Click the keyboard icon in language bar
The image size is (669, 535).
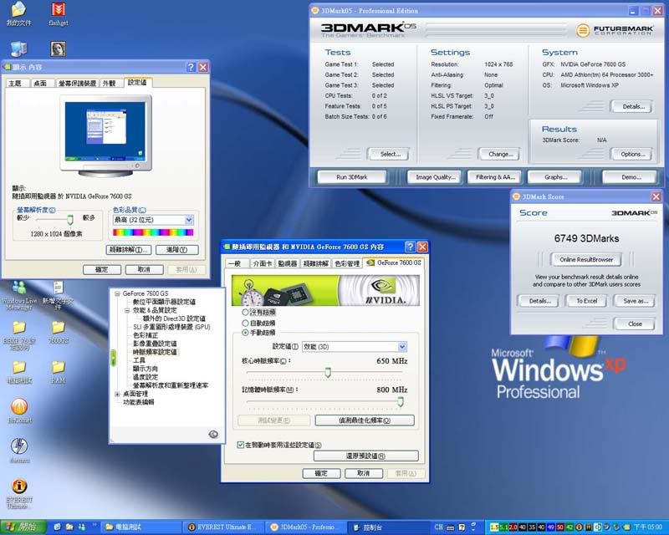point(450,527)
